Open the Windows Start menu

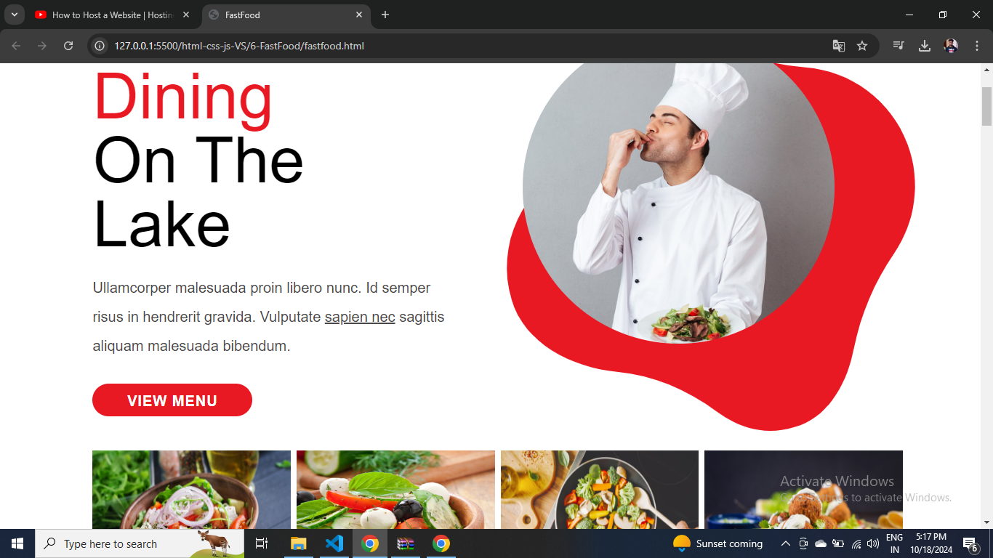click(x=17, y=543)
